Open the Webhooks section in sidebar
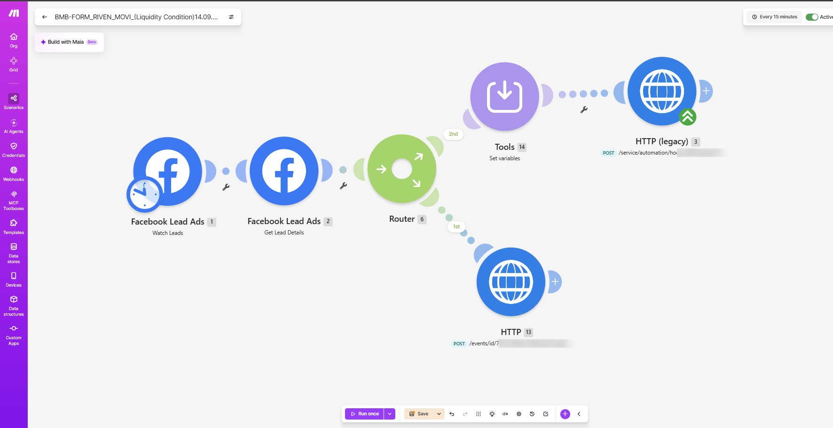Image resolution: width=833 pixels, height=428 pixels. point(14,174)
